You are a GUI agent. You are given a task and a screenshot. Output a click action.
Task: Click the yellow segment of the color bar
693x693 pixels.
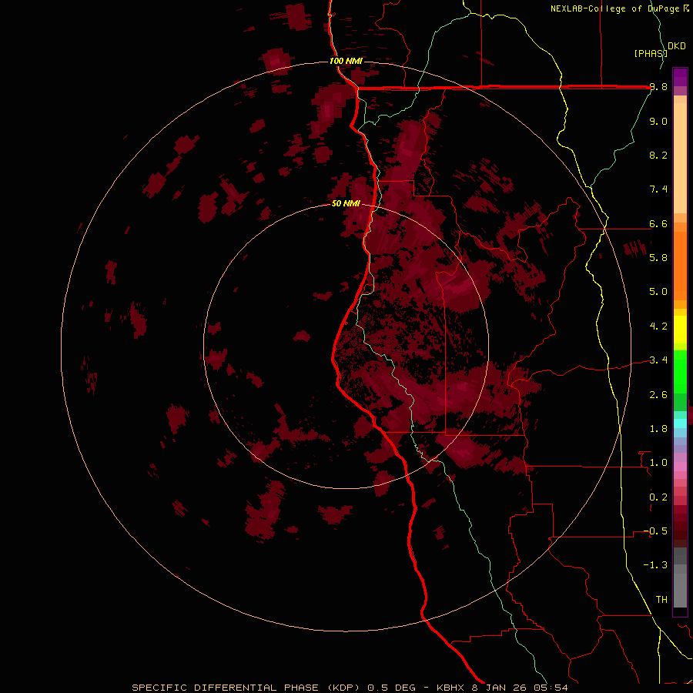coord(680,330)
